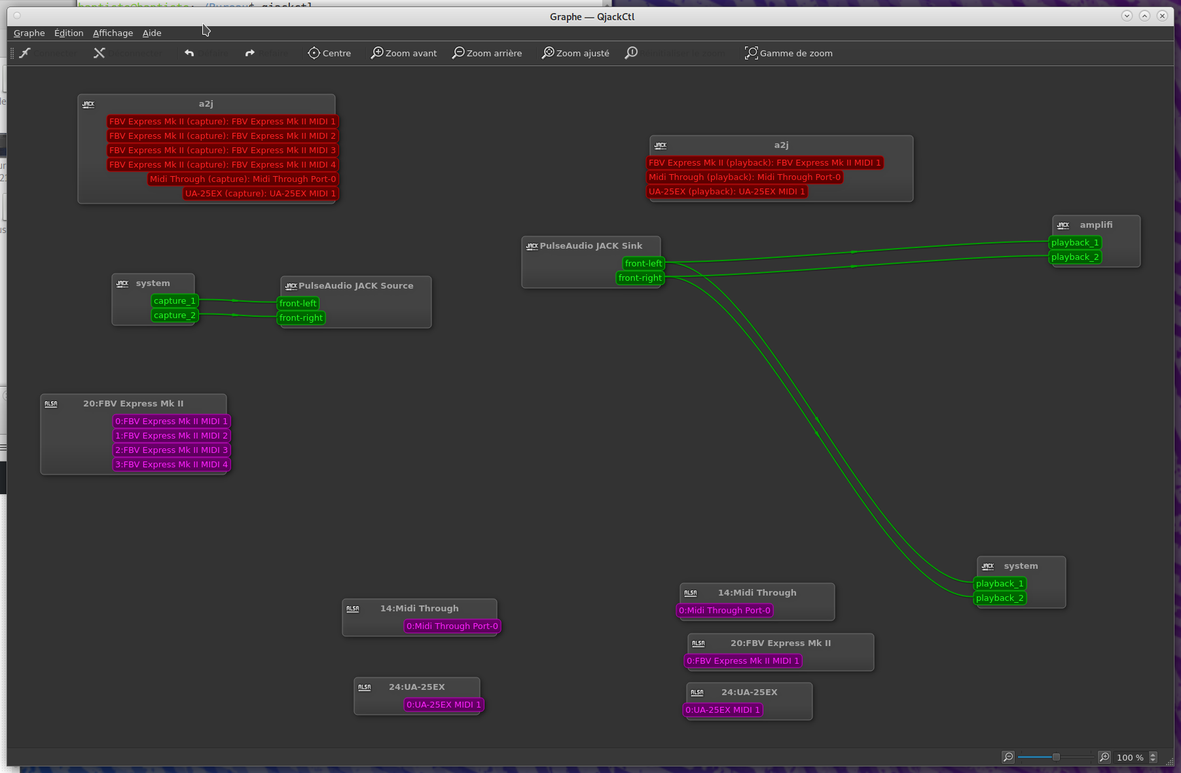Increase zoom with the spinbox up arrow
The image size is (1181, 773).
point(1154,755)
